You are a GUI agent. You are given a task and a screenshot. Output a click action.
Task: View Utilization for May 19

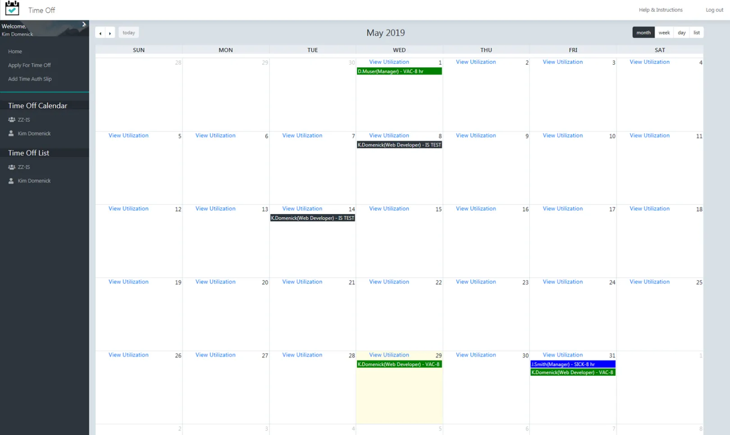(x=128, y=282)
